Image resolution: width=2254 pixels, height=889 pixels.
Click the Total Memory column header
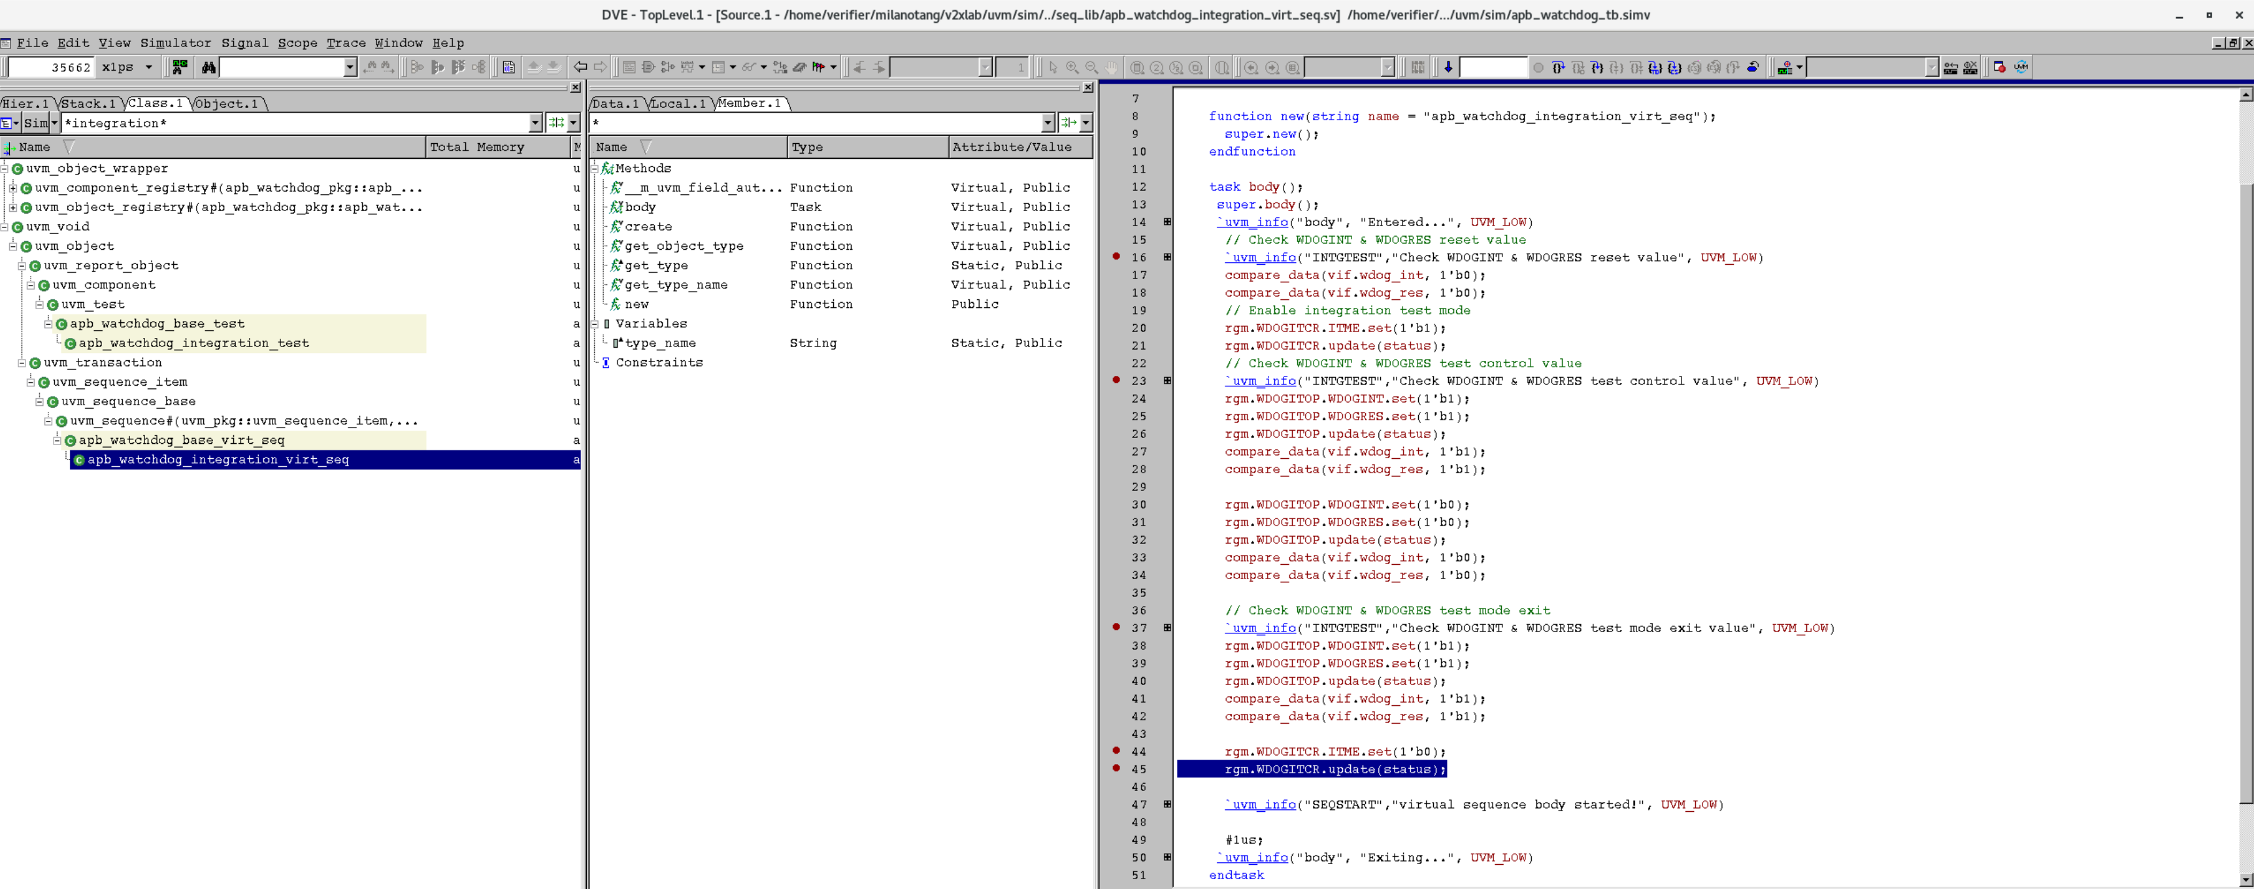click(477, 147)
